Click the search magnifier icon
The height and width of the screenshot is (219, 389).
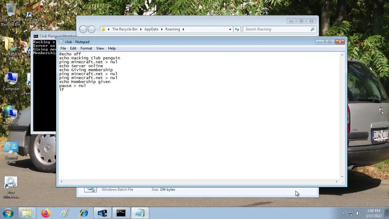312,29
